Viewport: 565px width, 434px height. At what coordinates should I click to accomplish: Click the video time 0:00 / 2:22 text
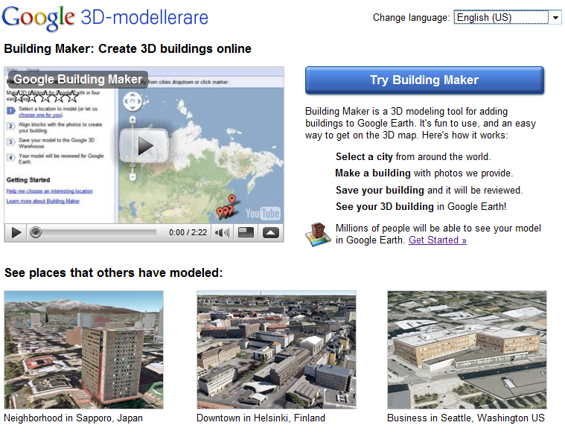pyautogui.click(x=188, y=232)
